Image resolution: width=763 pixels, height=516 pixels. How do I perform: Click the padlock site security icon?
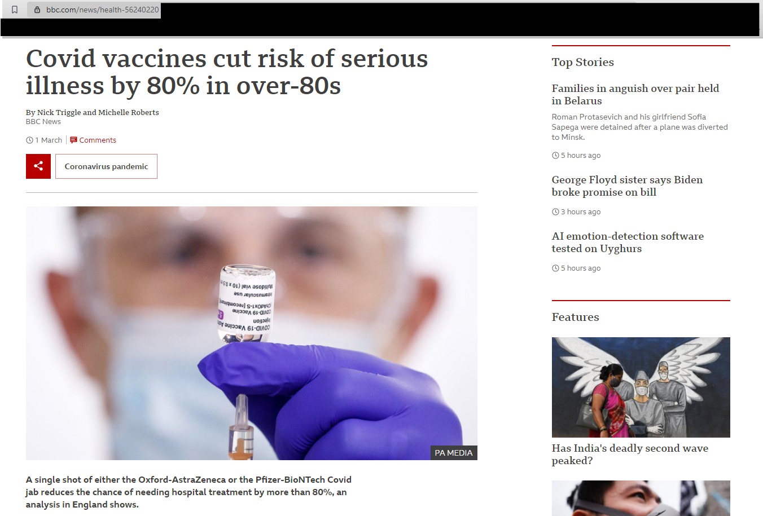point(37,10)
